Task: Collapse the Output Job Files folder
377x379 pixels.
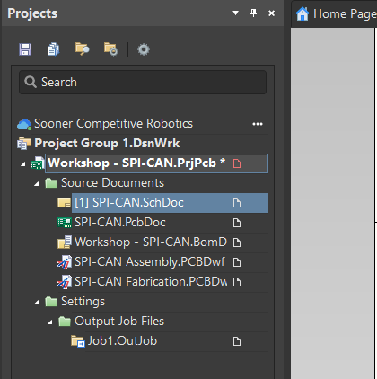Action: pos(50,322)
